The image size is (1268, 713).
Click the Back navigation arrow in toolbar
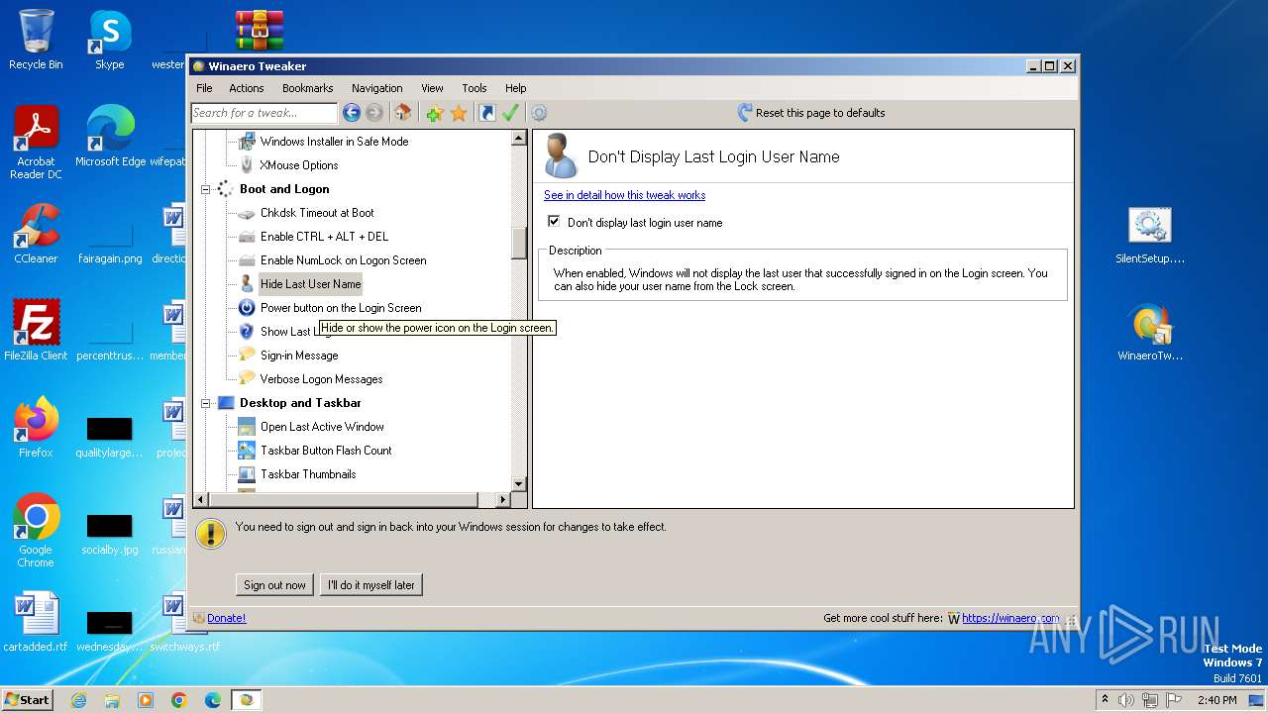tap(351, 113)
